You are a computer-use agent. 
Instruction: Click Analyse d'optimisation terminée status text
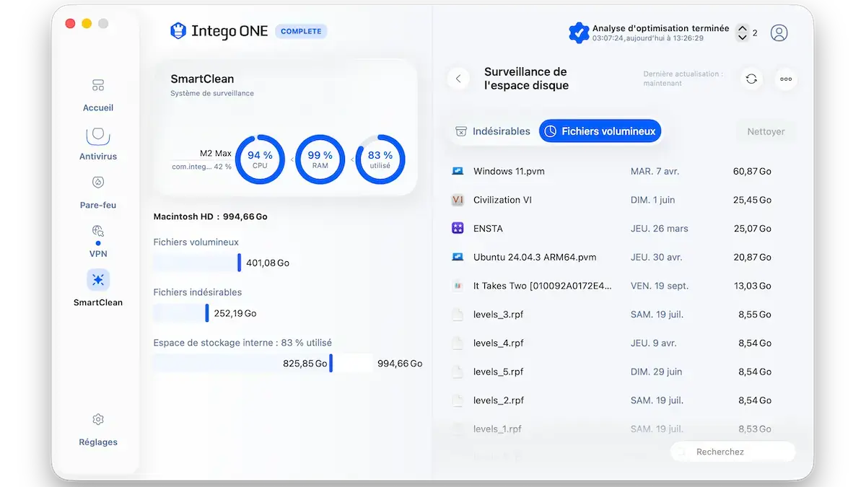point(661,29)
